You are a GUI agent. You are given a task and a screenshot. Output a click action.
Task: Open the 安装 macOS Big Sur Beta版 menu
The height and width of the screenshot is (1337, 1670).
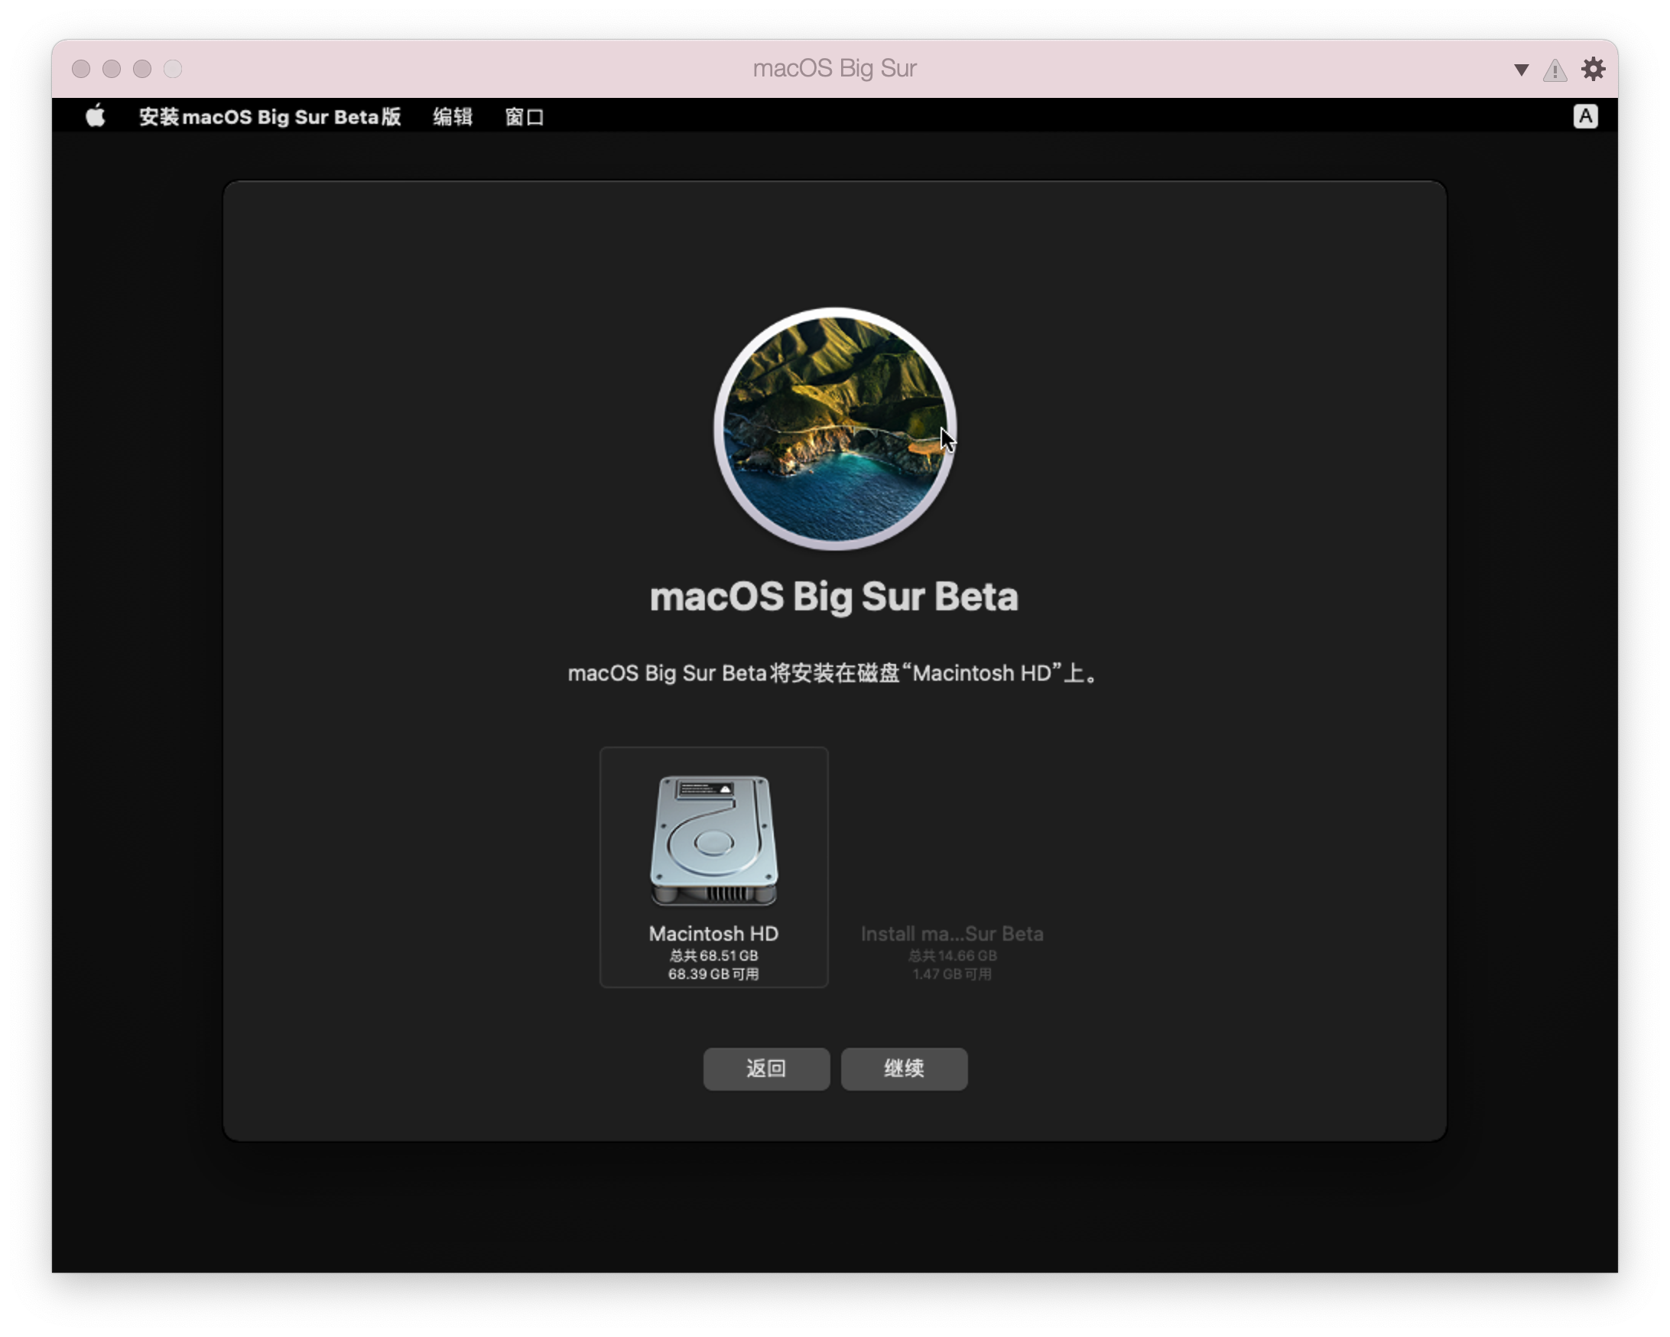[x=270, y=117]
